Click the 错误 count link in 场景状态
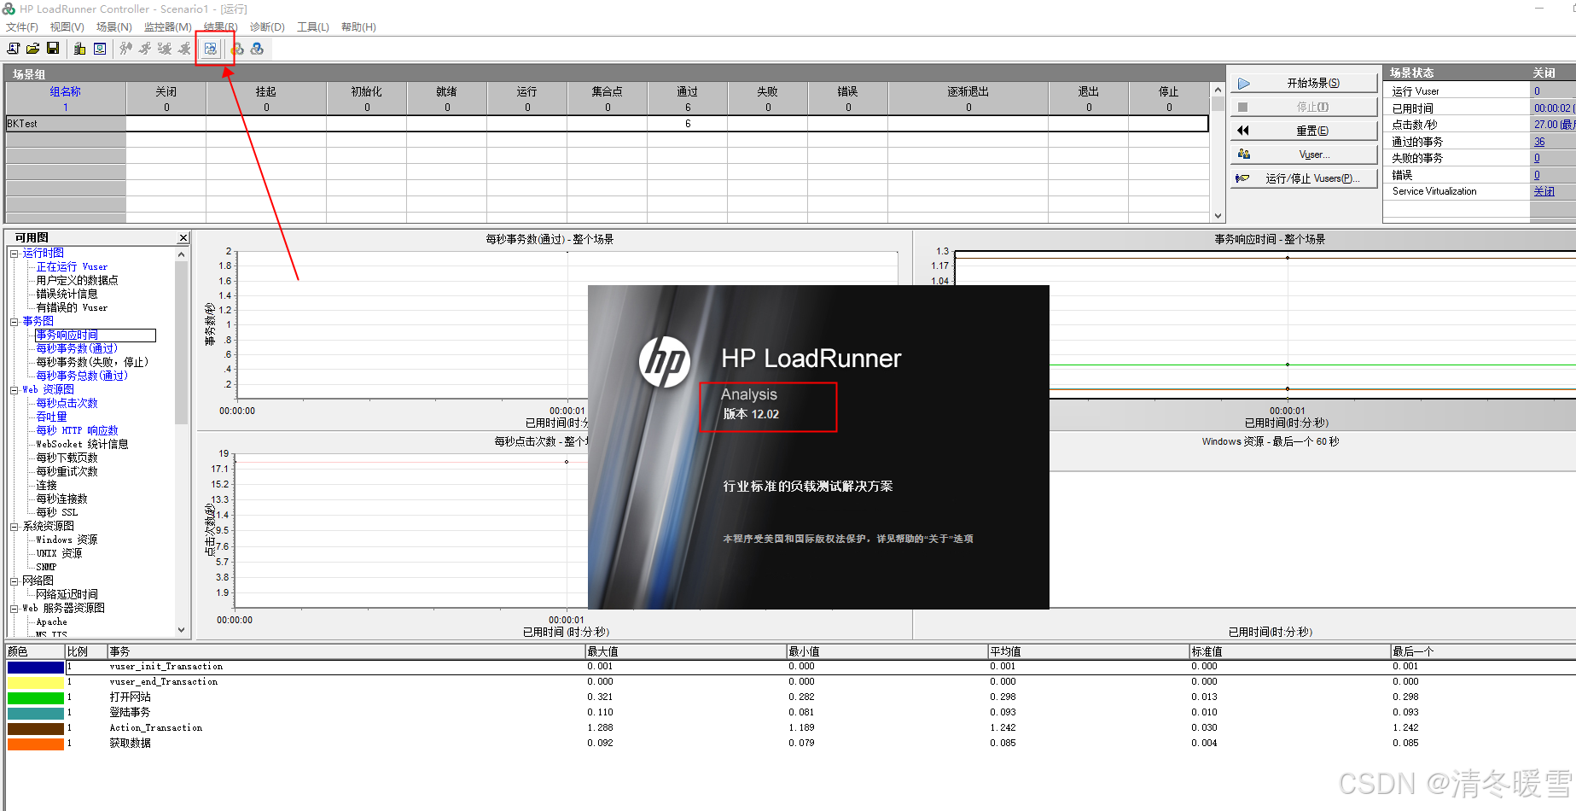The image size is (1576, 811). click(1537, 175)
